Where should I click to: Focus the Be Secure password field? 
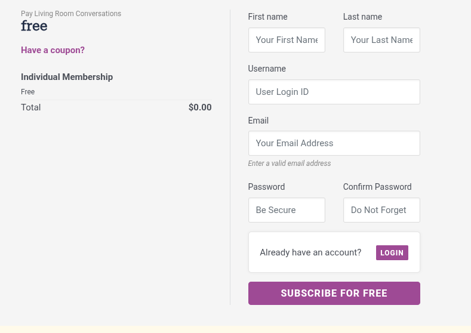point(287,210)
